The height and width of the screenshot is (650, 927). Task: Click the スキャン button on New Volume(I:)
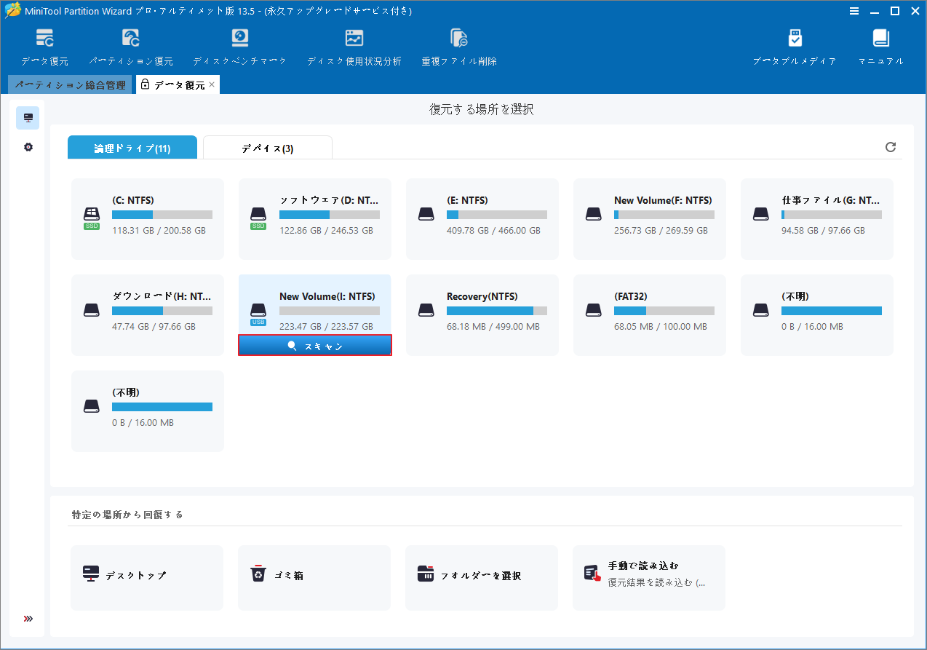pyautogui.click(x=314, y=345)
